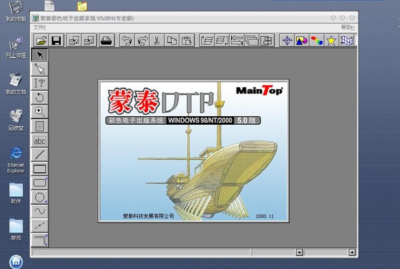This screenshot has width=400, height=269.
Task: Select the 软件 desktop folder
Action: tap(16, 194)
